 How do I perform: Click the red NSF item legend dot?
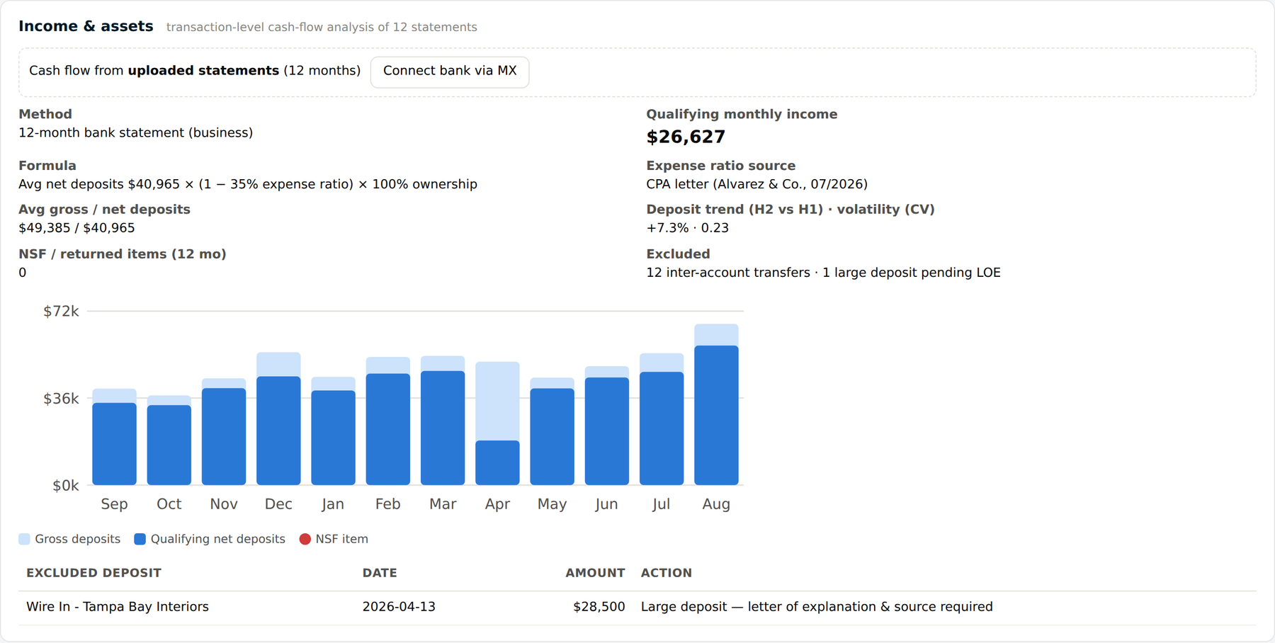click(x=305, y=539)
